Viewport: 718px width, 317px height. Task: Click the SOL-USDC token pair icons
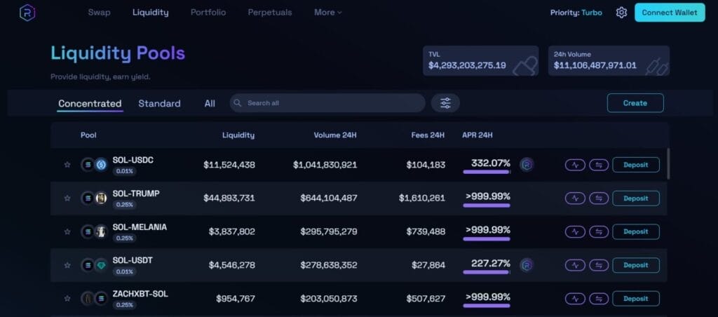click(95, 164)
